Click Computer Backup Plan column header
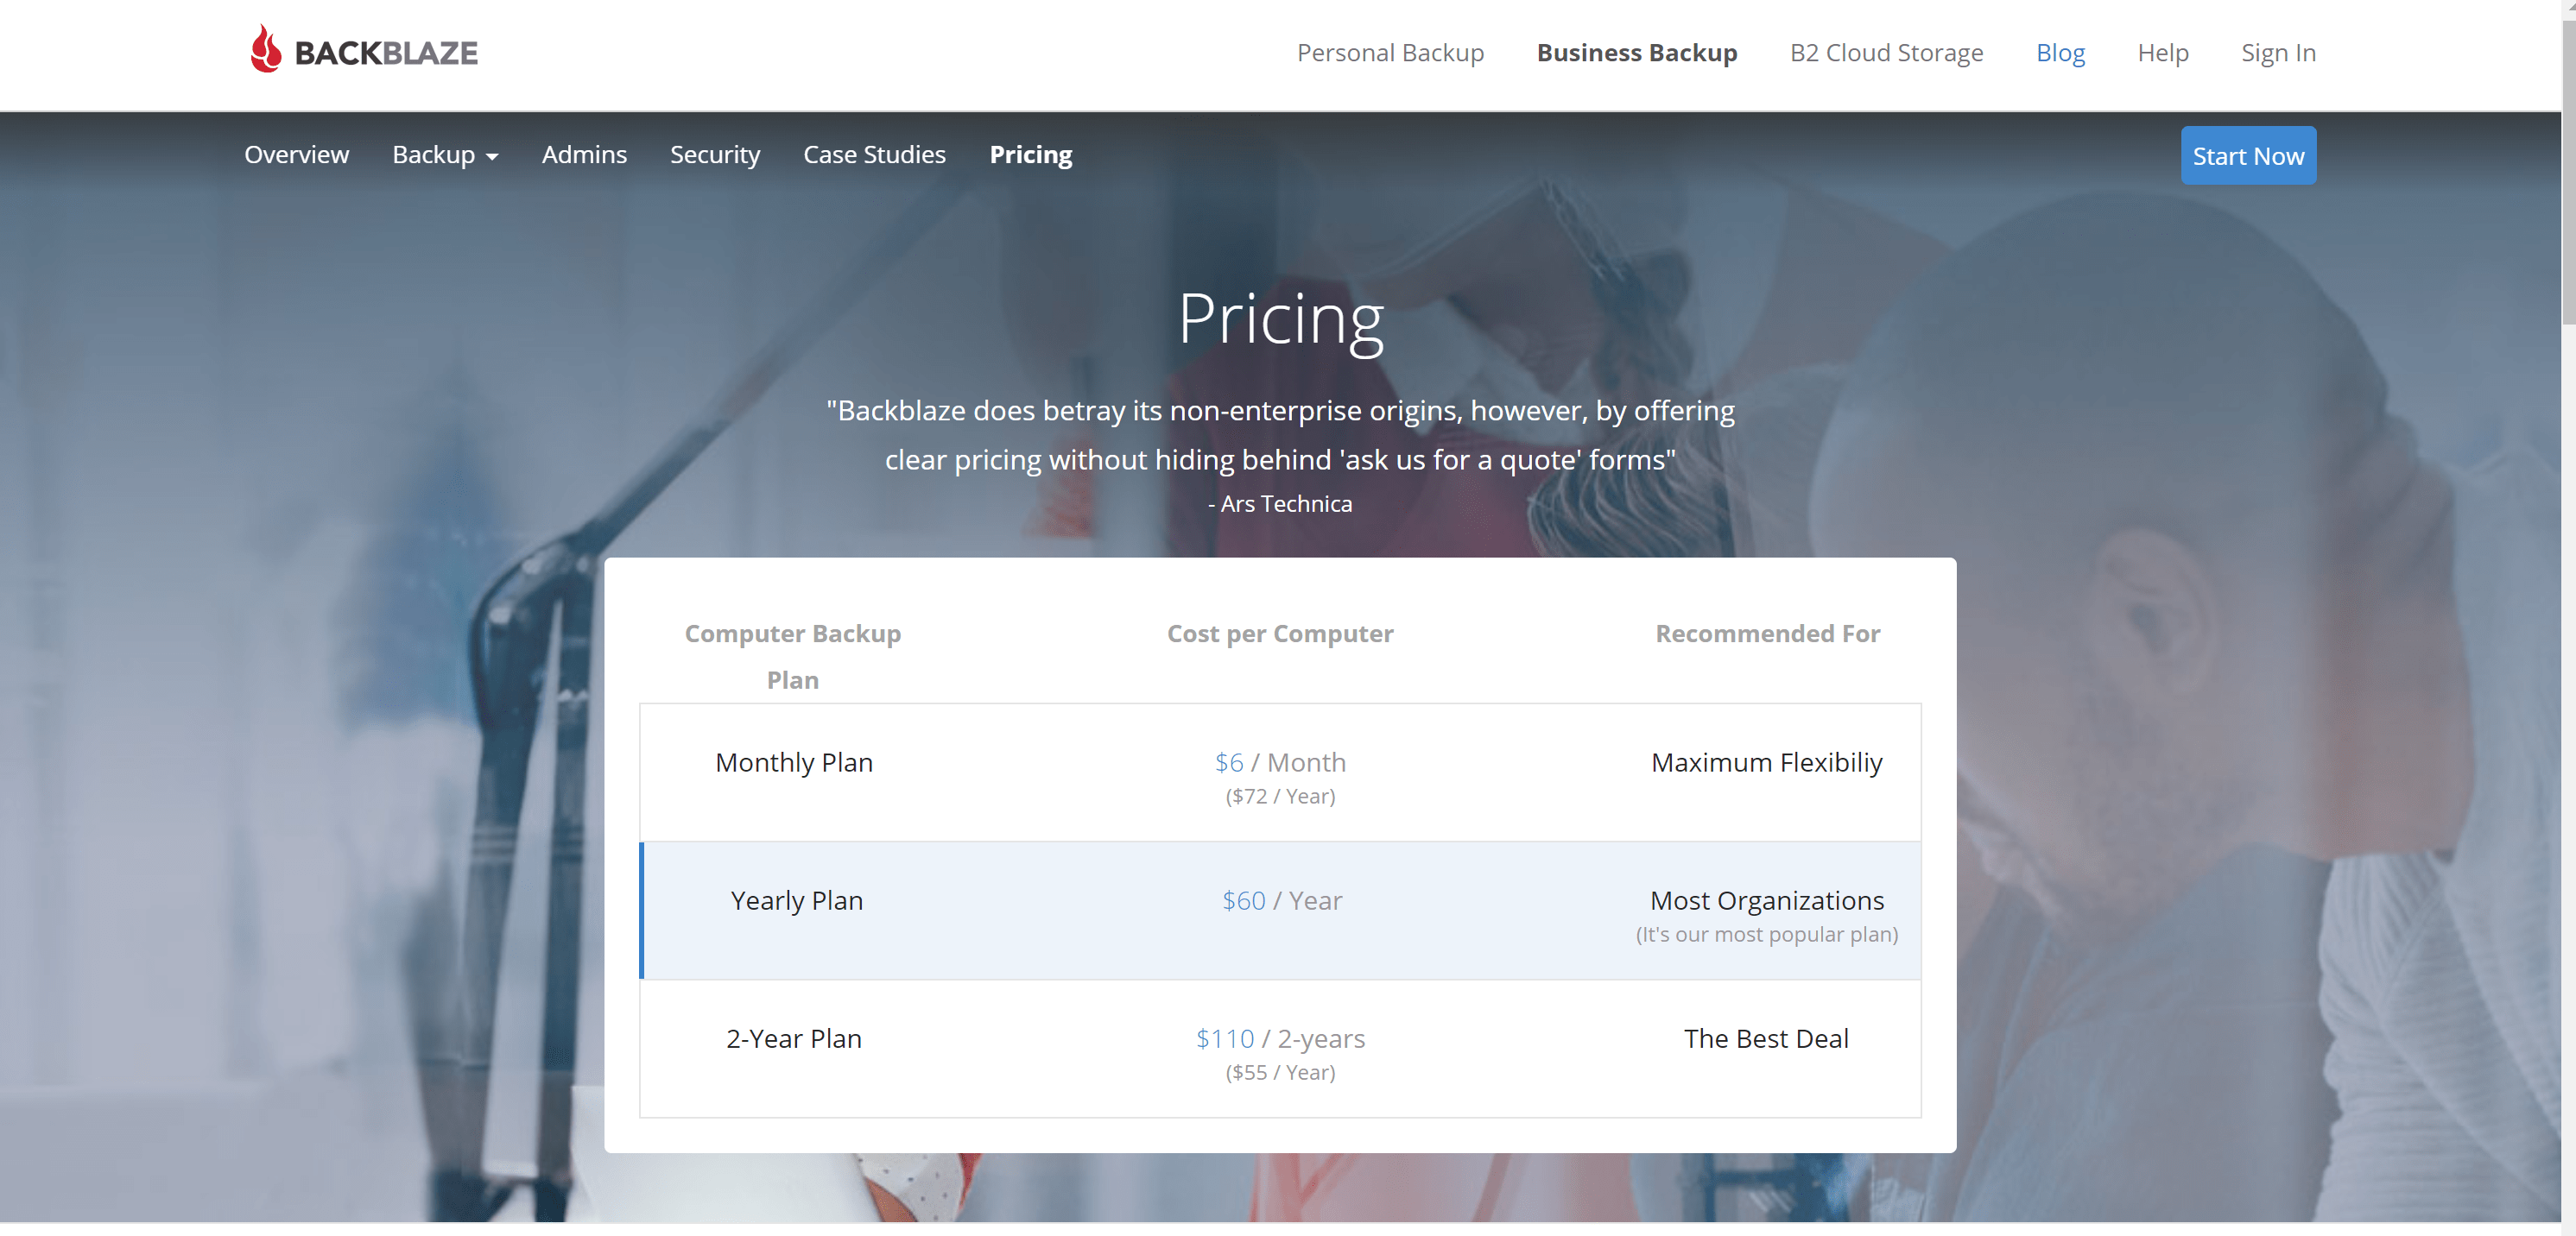Screen dimensions: 2576x1236 pos(792,657)
